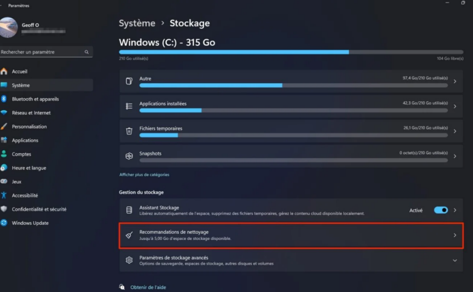Open the Autre category chevron
This screenshot has width=473, height=292.
point(455,81)
